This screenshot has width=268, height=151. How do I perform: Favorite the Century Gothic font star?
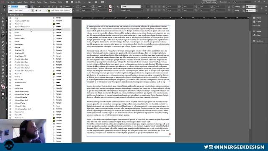click(x=10, y=39)
